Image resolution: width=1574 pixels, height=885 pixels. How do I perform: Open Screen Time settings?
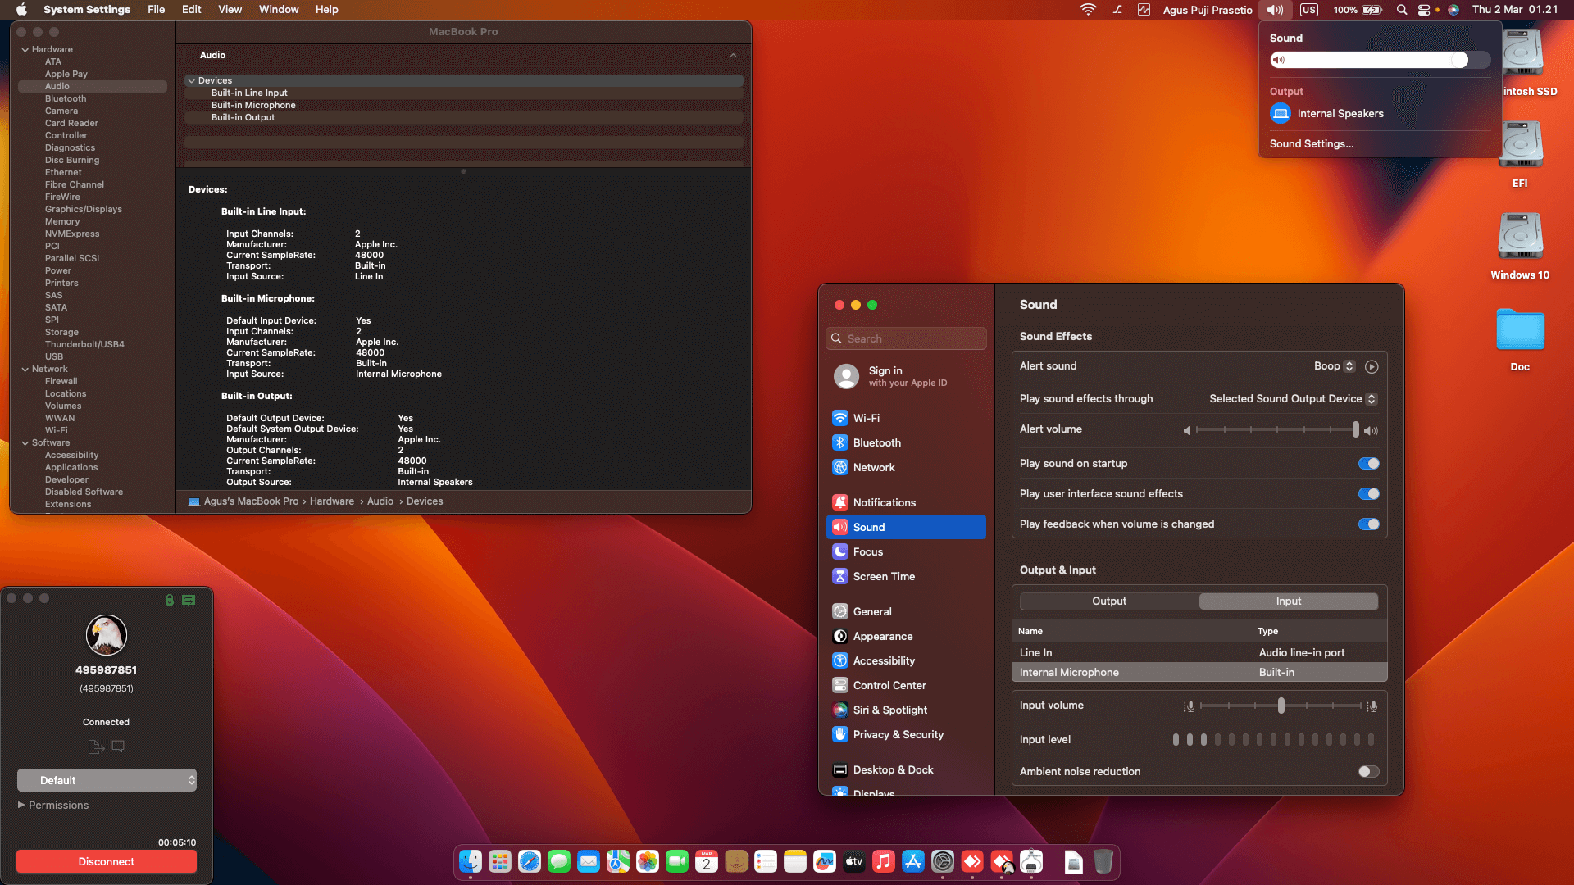tap(883, 576)
